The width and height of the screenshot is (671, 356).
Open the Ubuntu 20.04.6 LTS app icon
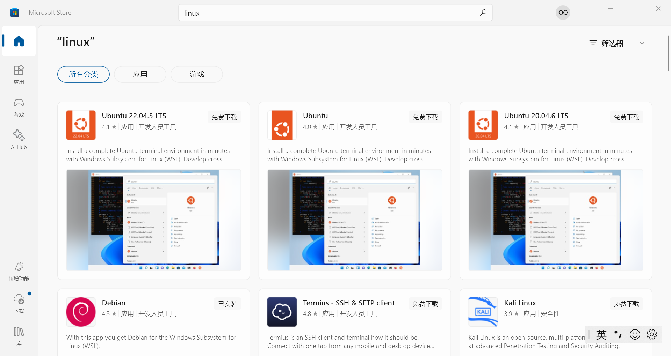(x=483, y=125)
